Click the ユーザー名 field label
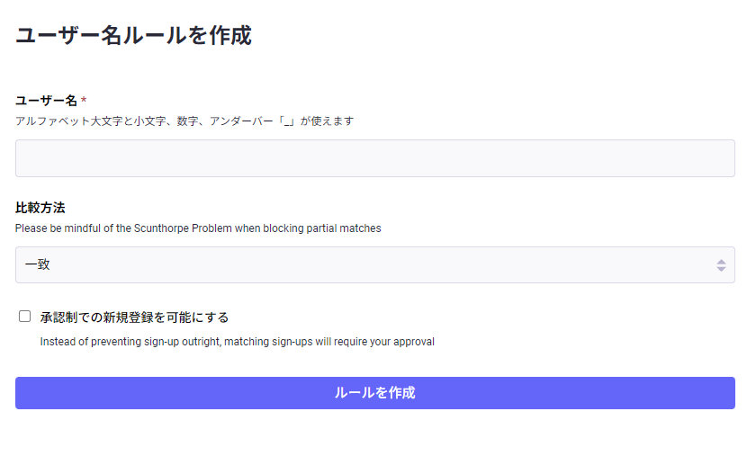This screenshot has width=756, height=456. coord(46,101)
